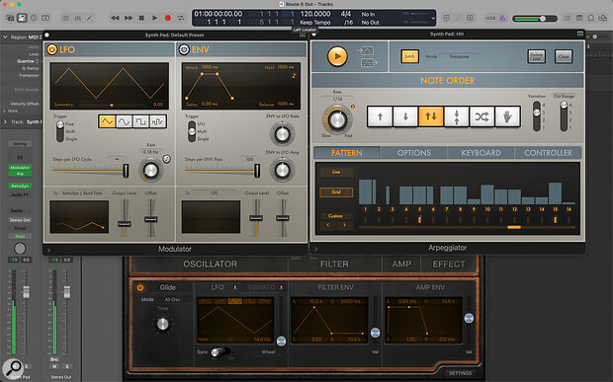This screenshot has height=382, width=613.
Task: Open the Loop Browser button
Action: (x=591, y=18)
